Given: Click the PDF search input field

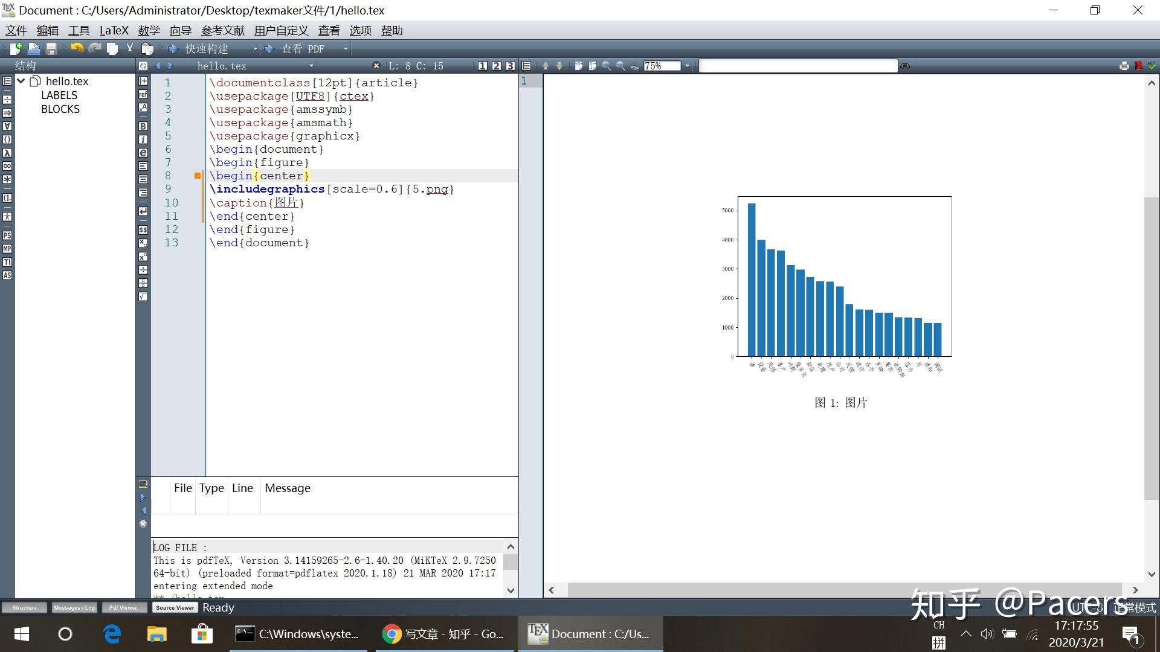Looking at the screenshot, I should coord(797,66).
